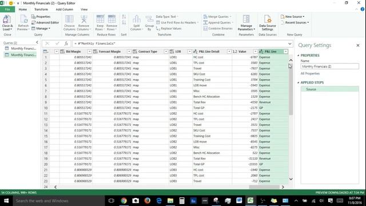
Task: Click the Group By icon
Action: [x=149, y=19]
